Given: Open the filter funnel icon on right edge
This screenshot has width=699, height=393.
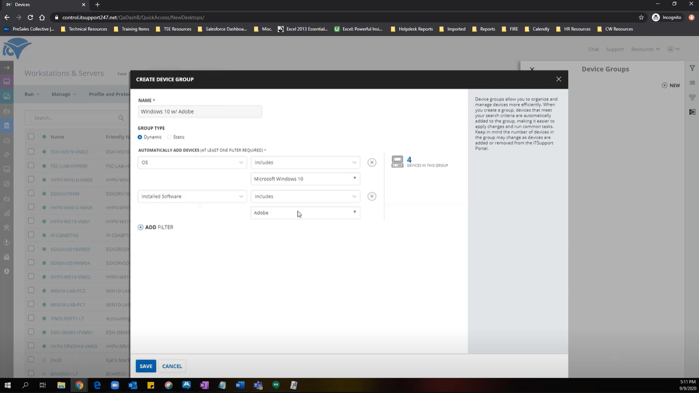Looking at the screenshot, I should point(692,68).
